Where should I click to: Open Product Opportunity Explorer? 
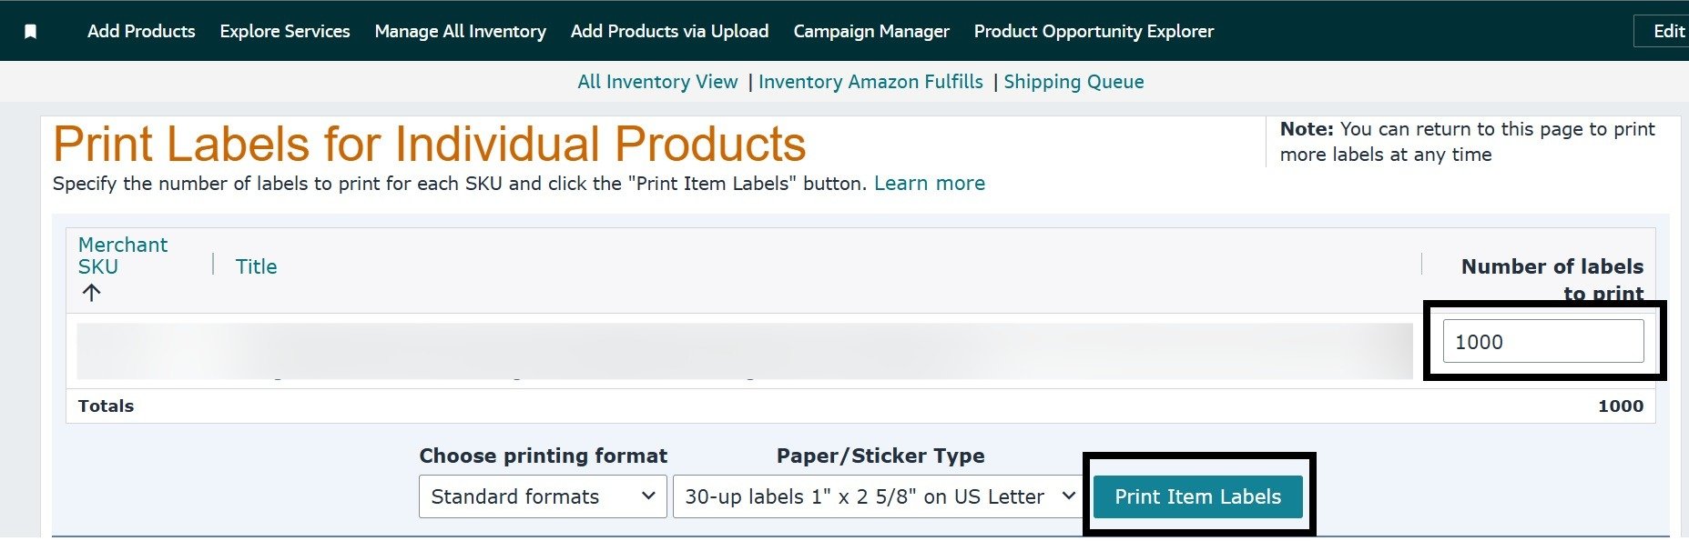(1094, 32)
